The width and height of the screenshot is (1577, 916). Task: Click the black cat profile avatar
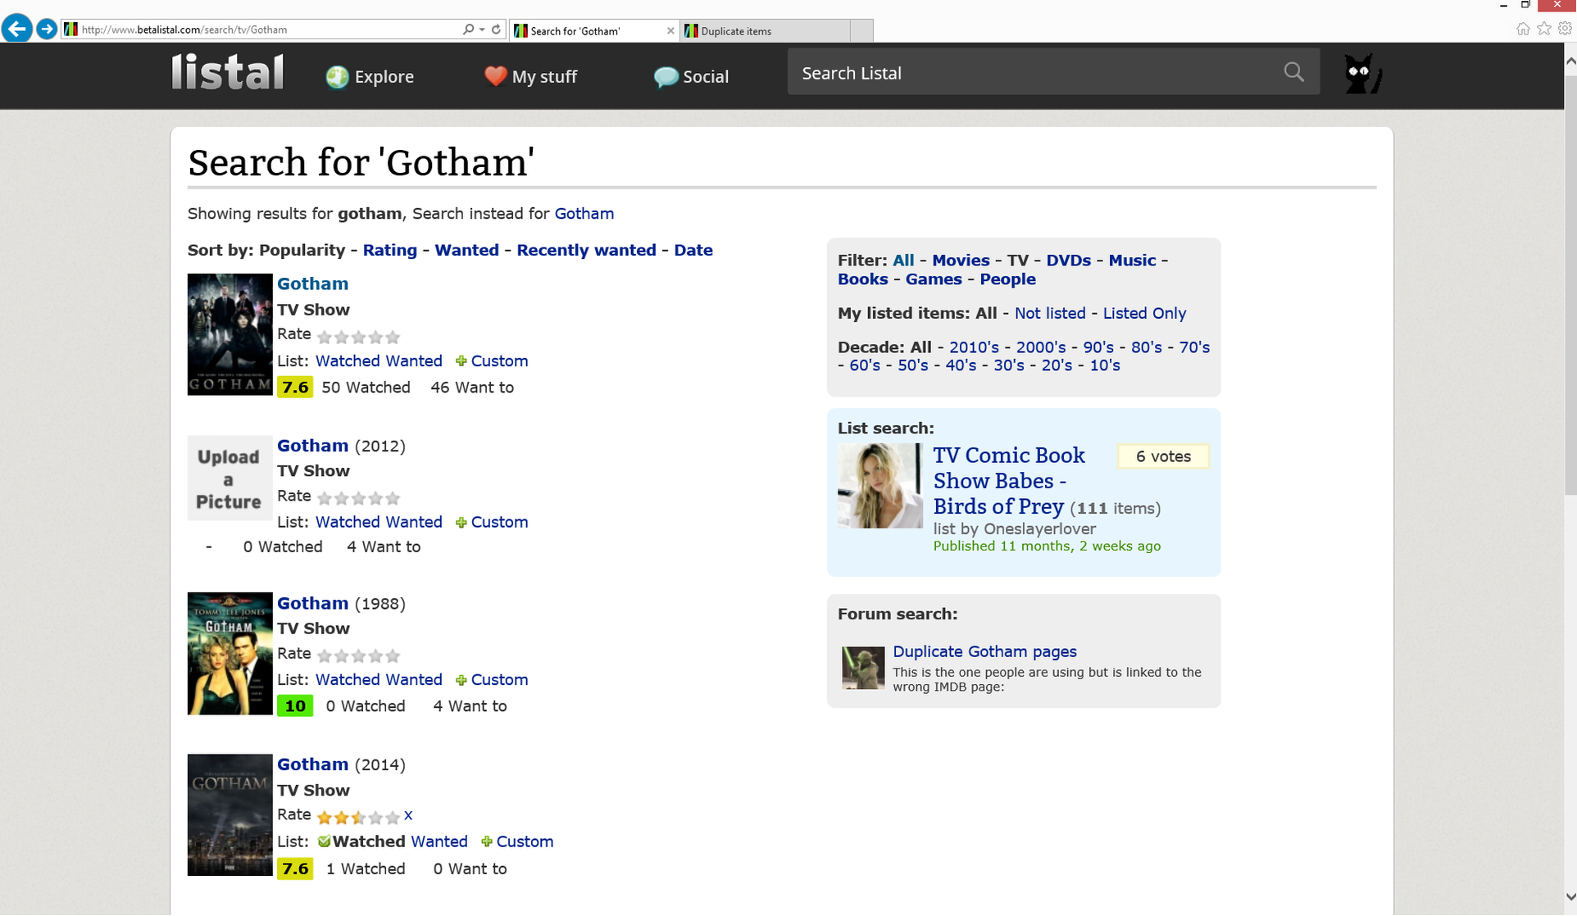point(1363,74)
